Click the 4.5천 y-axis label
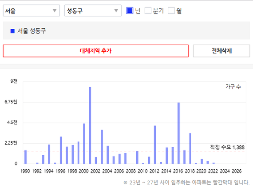This screenshot has width=253, height=187. (x=12, y=122)
